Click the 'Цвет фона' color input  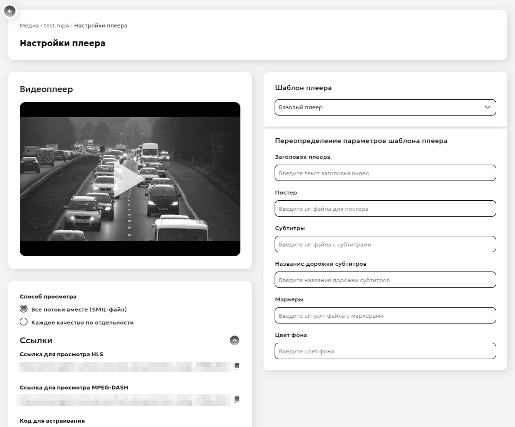click(x=385, y=351)
